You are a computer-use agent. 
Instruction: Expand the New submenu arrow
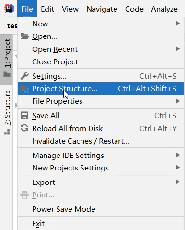click(178, 24)
